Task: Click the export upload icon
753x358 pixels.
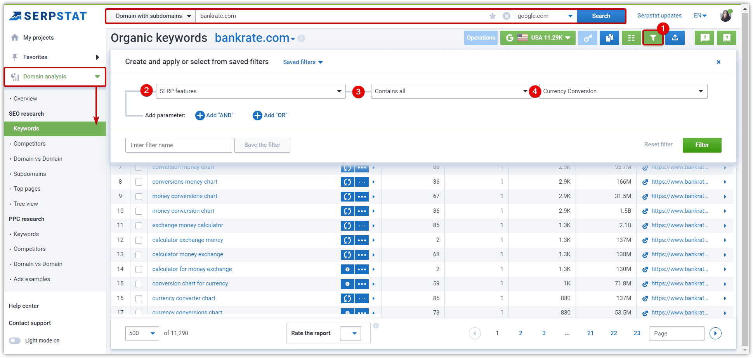Action: tap(675, 38)
